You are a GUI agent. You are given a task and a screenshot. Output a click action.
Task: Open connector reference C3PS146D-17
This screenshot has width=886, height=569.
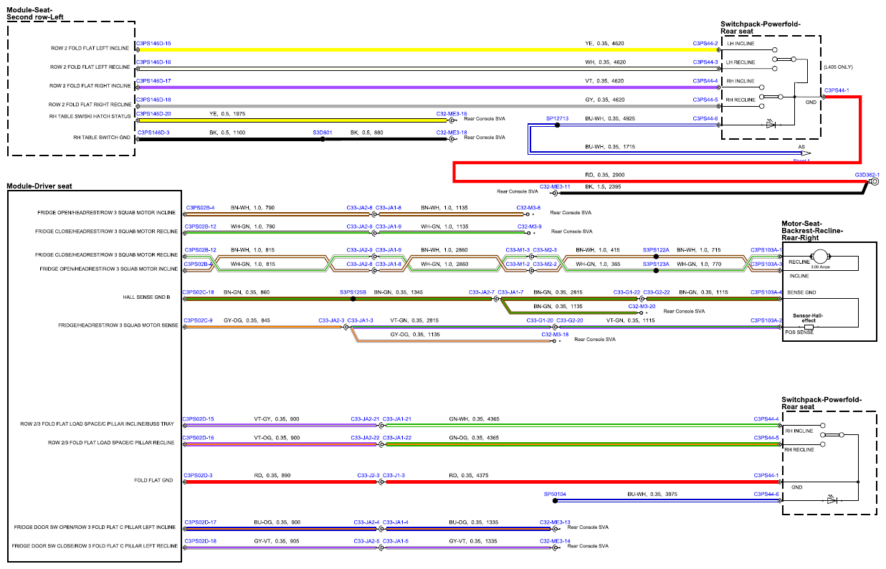153,81
